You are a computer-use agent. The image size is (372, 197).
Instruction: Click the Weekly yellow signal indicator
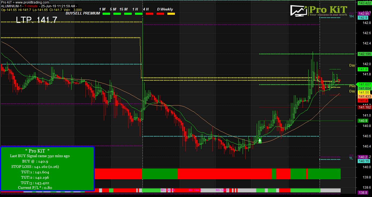pyautogui.click(x=171, y=13)
